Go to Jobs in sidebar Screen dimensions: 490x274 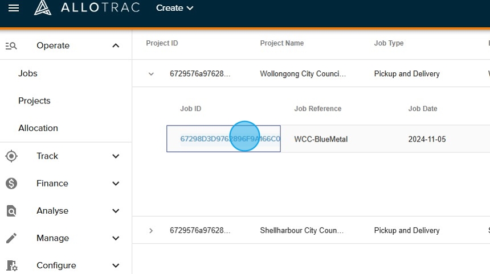point(28,73)
